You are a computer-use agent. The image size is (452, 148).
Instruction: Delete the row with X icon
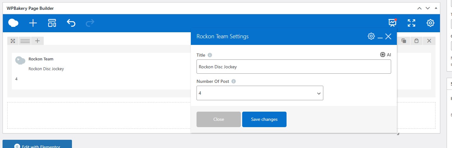click(x=429, y=41)
